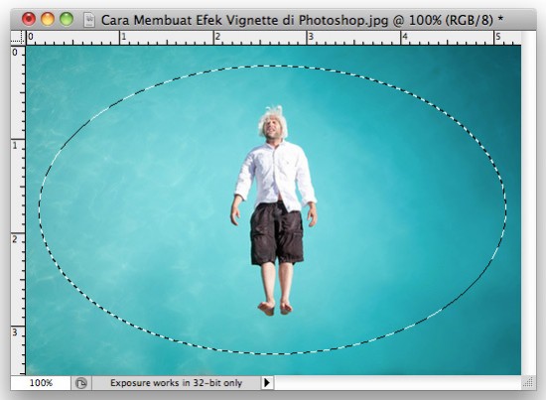Open the status bar info popup arrow
The width and height of the screenshot is (546, 400).
pyautogui.click(x=267, y=383)
